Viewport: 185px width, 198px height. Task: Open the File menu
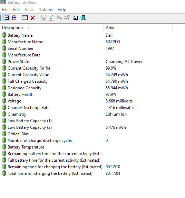5,10
